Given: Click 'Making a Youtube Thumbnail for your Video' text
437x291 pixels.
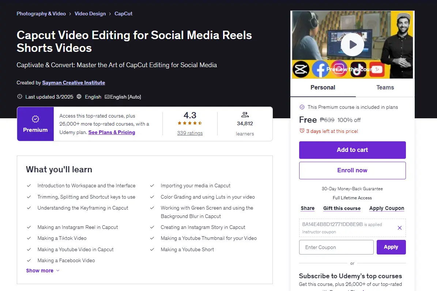Looking at the screenshot, I should coord(208,238).
